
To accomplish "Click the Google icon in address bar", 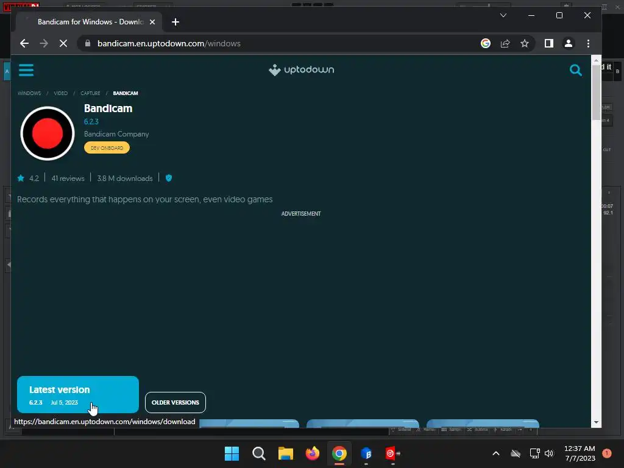I will click(x=486, y=43).
